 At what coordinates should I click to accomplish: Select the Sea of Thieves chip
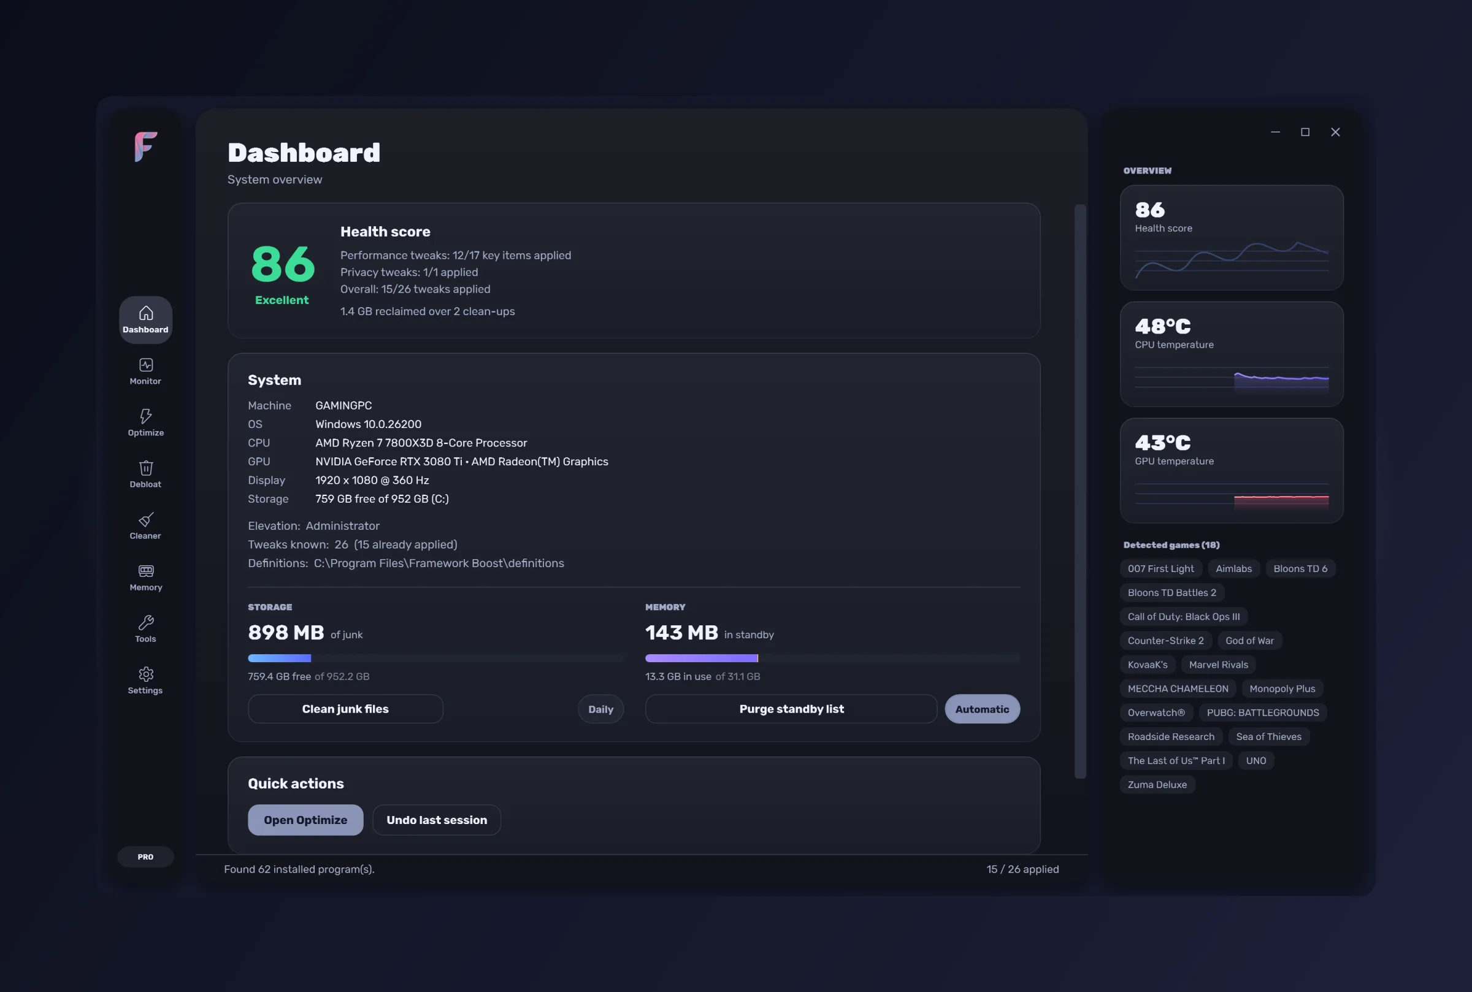1269,736
